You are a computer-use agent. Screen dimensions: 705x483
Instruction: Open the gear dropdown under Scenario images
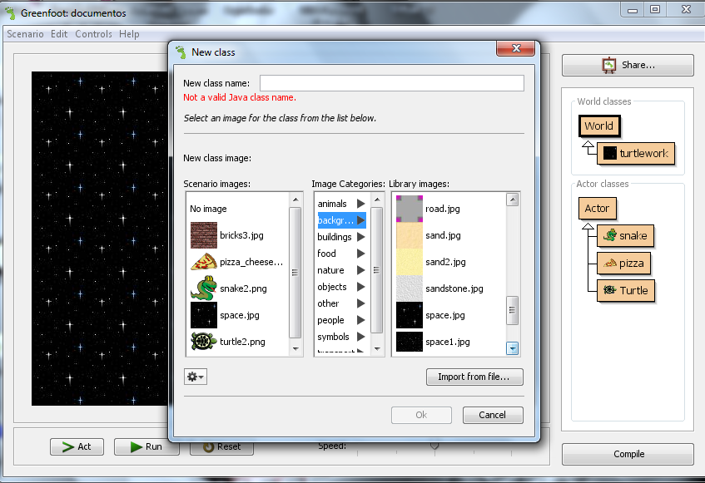(195, 377)
